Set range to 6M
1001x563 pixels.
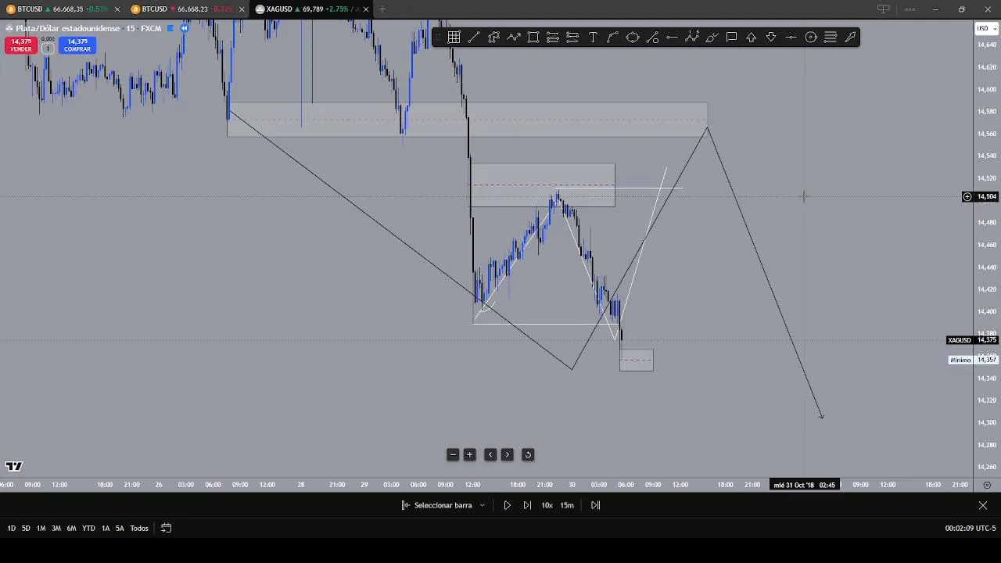click(x=71, y=529)
